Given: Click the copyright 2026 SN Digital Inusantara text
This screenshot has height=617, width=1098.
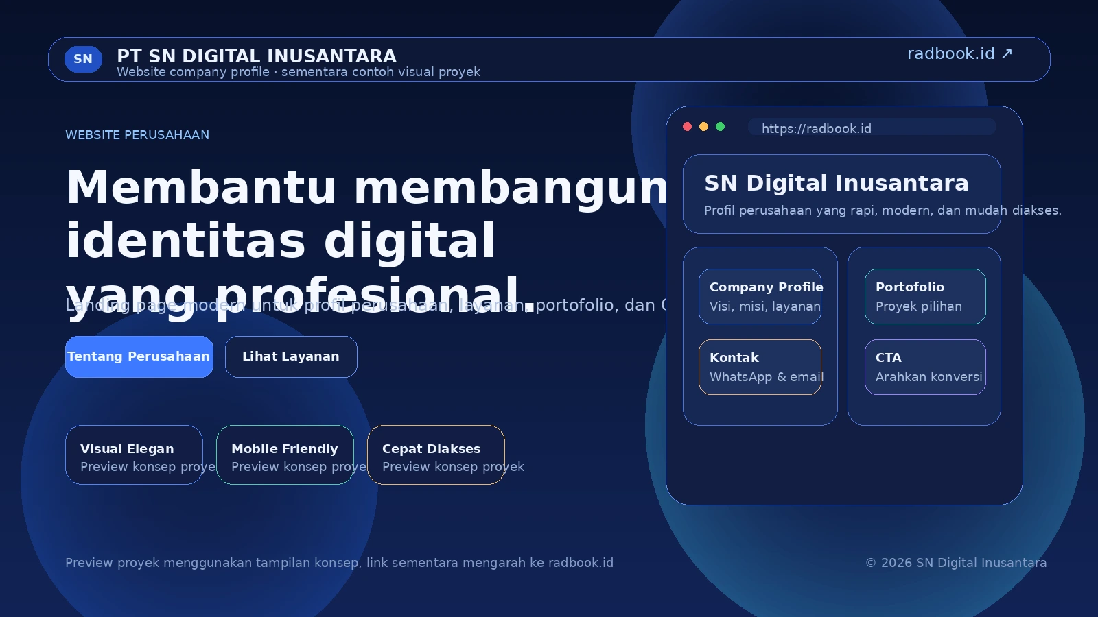Looking at the screenshot, I should tap(956, 563).
